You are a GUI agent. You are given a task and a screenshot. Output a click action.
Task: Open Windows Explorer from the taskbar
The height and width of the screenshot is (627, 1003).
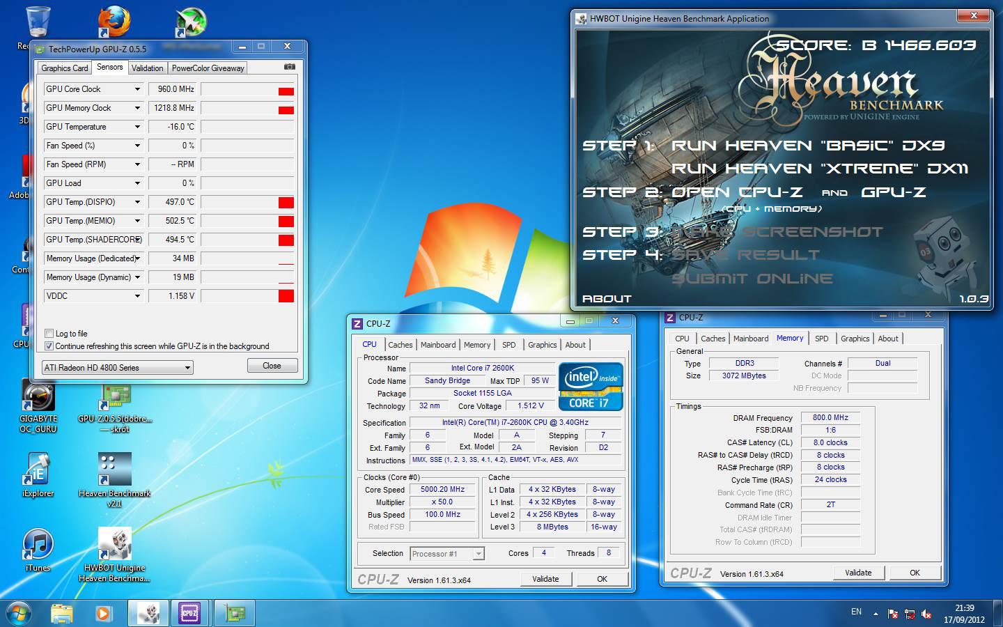[62, 613]
